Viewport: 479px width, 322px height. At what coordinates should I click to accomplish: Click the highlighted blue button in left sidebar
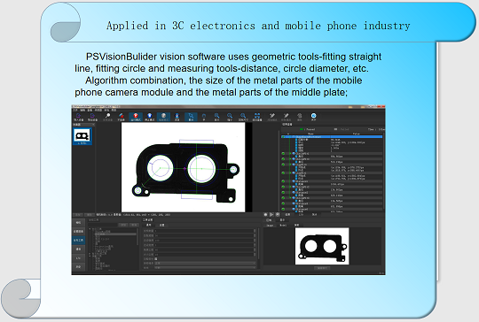point(79,241)
